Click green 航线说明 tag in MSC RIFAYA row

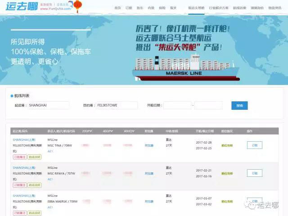(x=34, y=185)
